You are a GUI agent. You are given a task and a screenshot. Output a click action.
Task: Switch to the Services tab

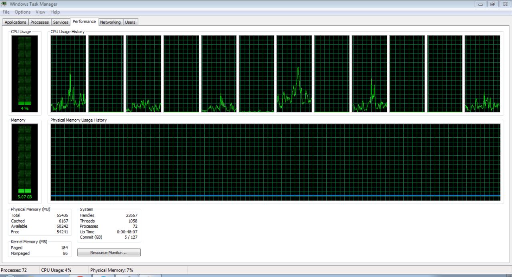pos(61,22)
